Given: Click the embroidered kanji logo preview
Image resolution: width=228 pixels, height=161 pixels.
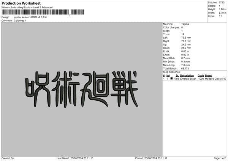Looking at the screenshot, I should [x=82, y=89].
